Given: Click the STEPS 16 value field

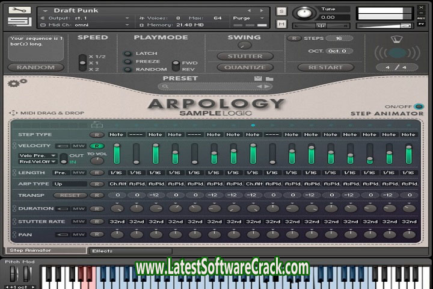Looking at the screenshot, I should (x=339, y=39).
